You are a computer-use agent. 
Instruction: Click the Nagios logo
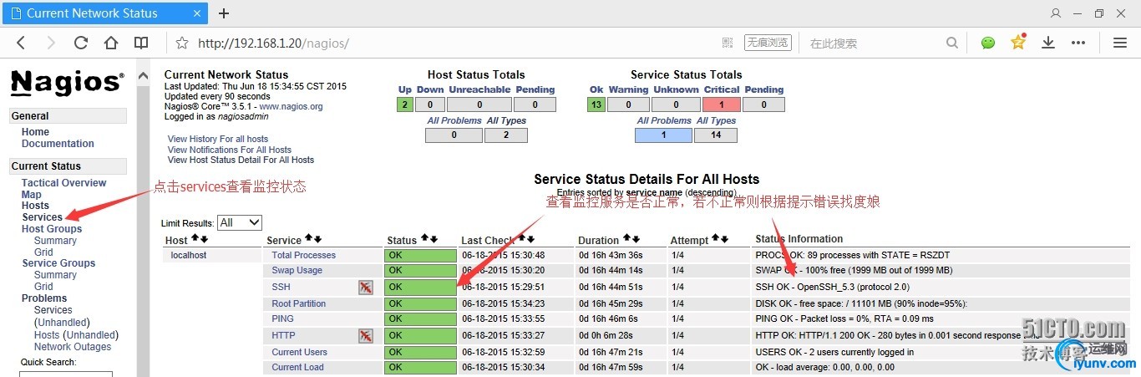tap(67, 82)
